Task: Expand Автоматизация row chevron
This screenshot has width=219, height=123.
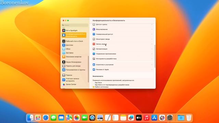Action: [152, 49]
